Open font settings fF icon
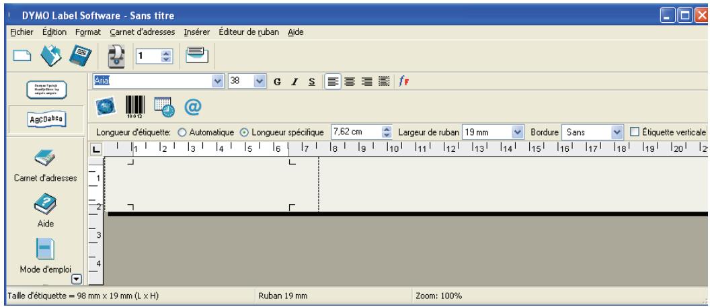 404,82
